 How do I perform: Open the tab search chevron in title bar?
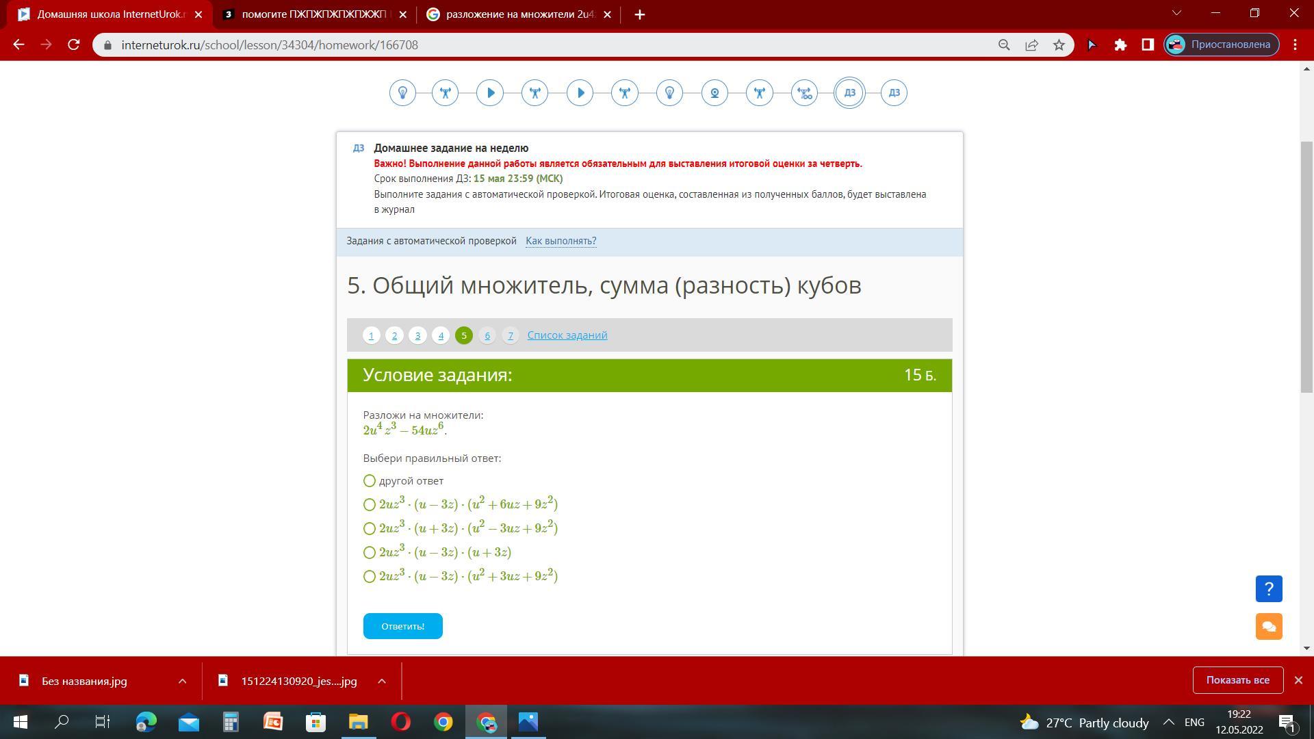1176,14
